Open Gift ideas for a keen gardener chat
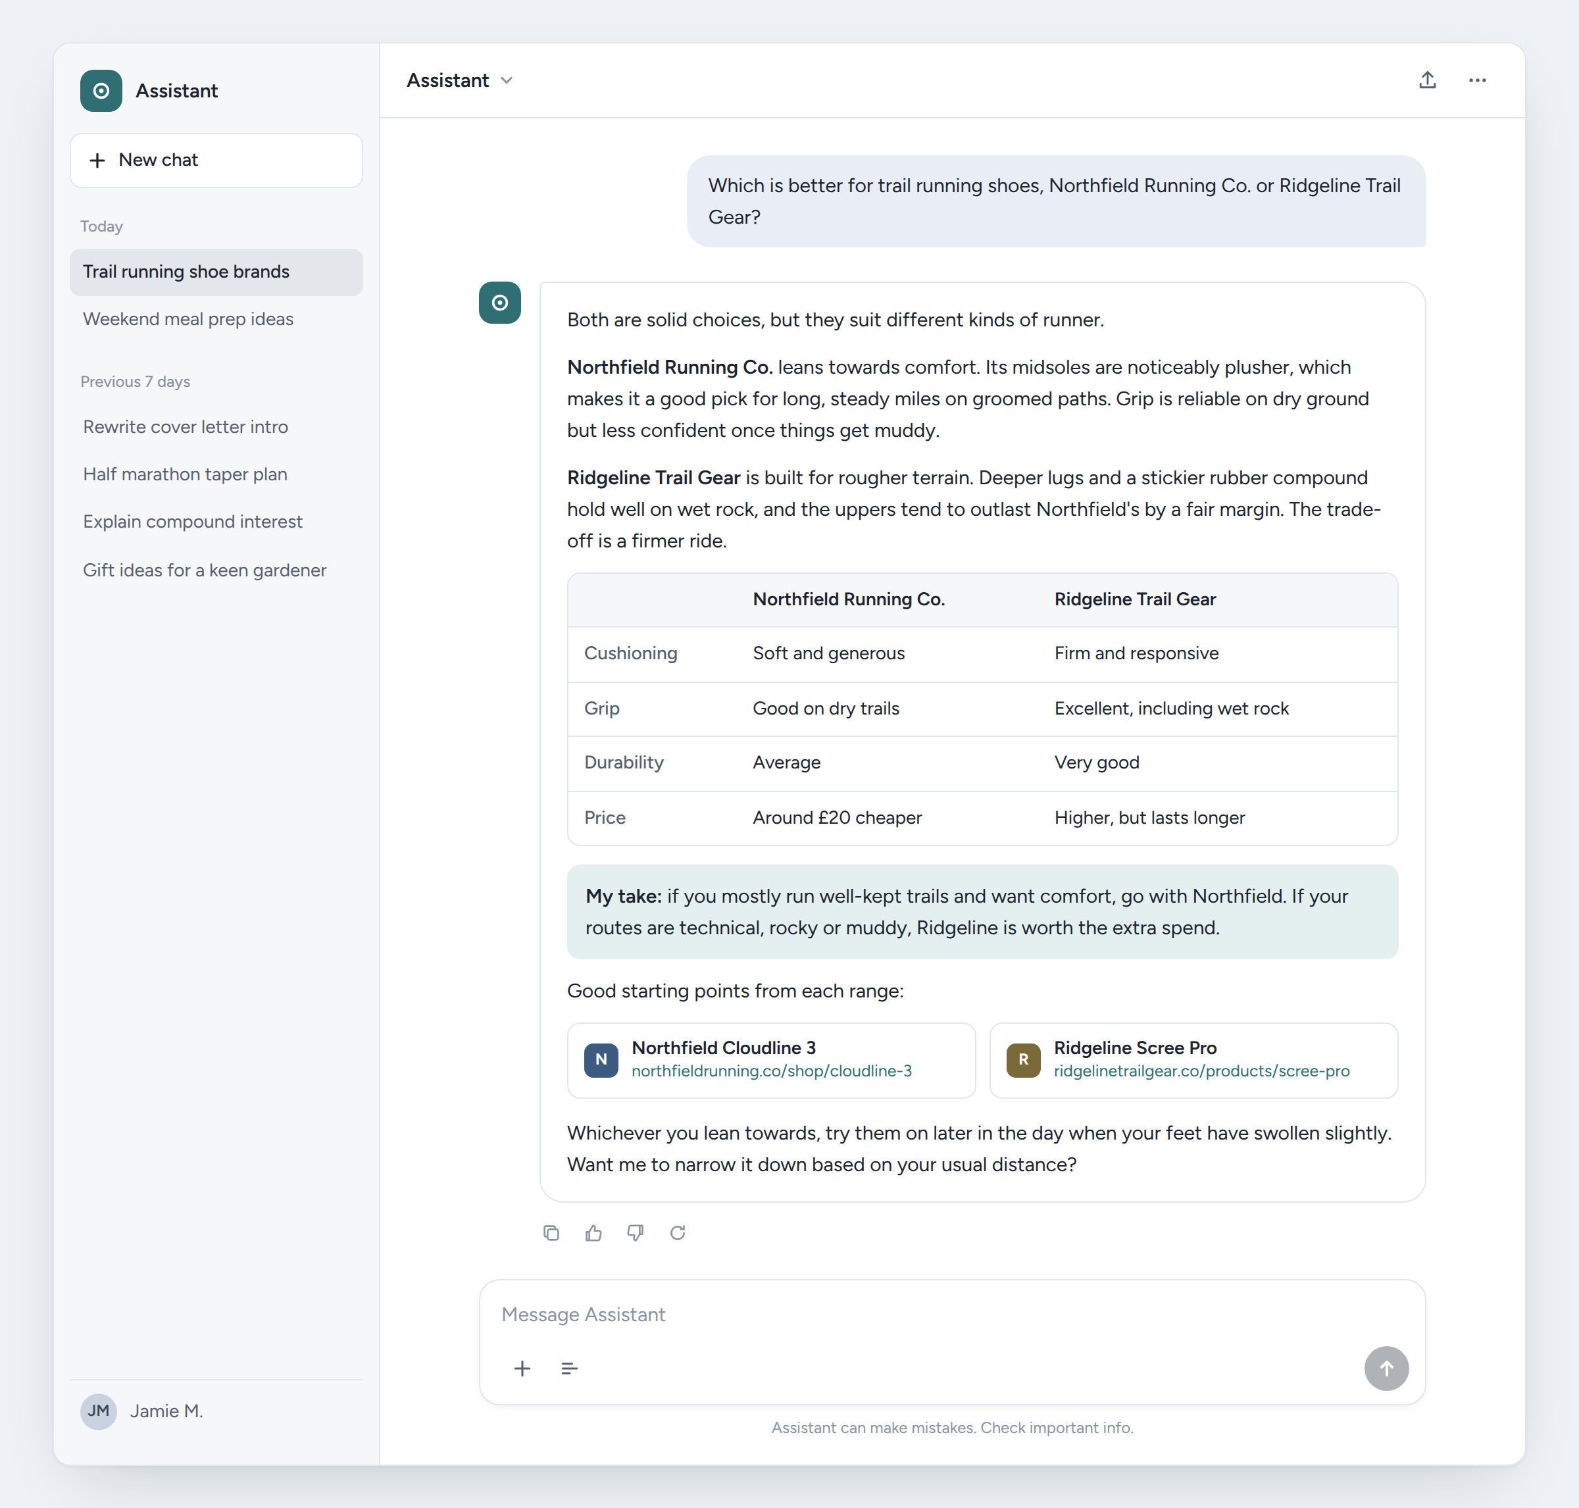Viewport: 1579px width, 1508px height. pyautogui.click(x=216, y=570)
